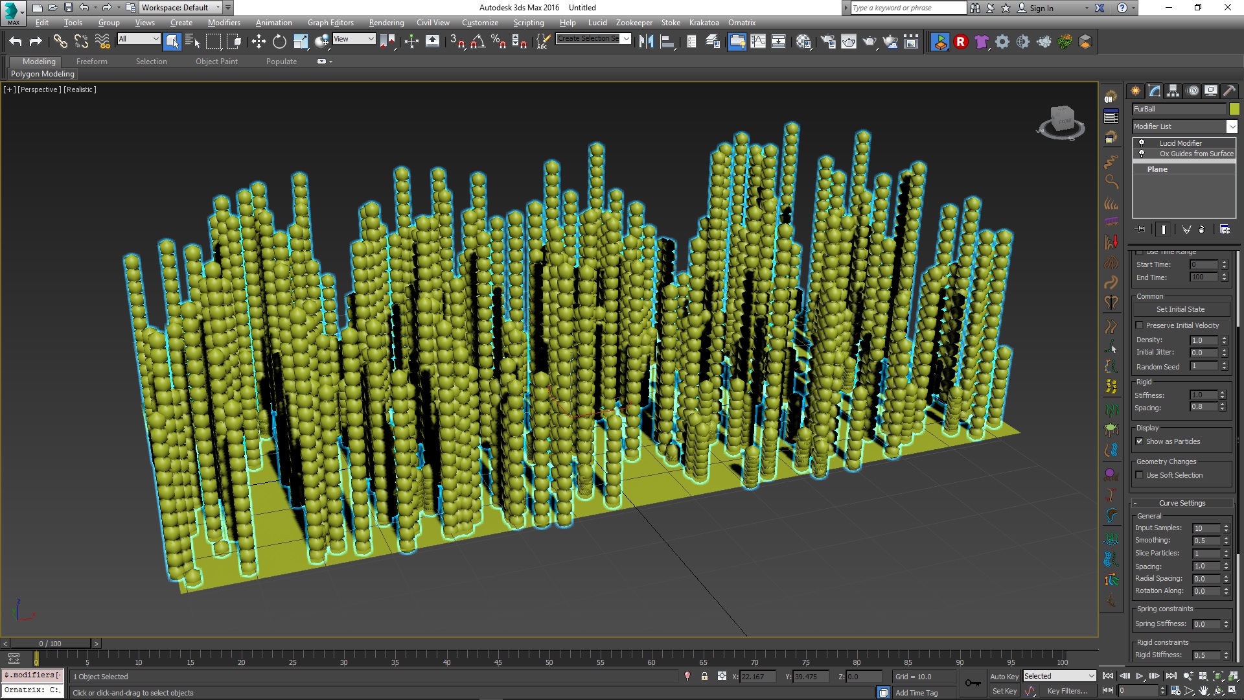Toggle the Angle Snap icon
1244x700 pixels.
(478, 41)
